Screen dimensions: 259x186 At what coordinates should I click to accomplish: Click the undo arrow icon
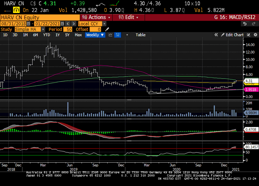click(x=245, y=24)
